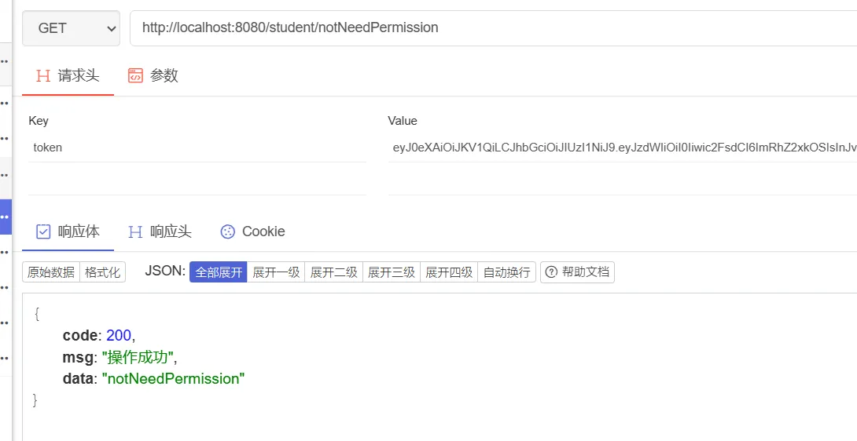Click the token key field
The width and height of the screenshot is (857, 441).
pos(197,148)
